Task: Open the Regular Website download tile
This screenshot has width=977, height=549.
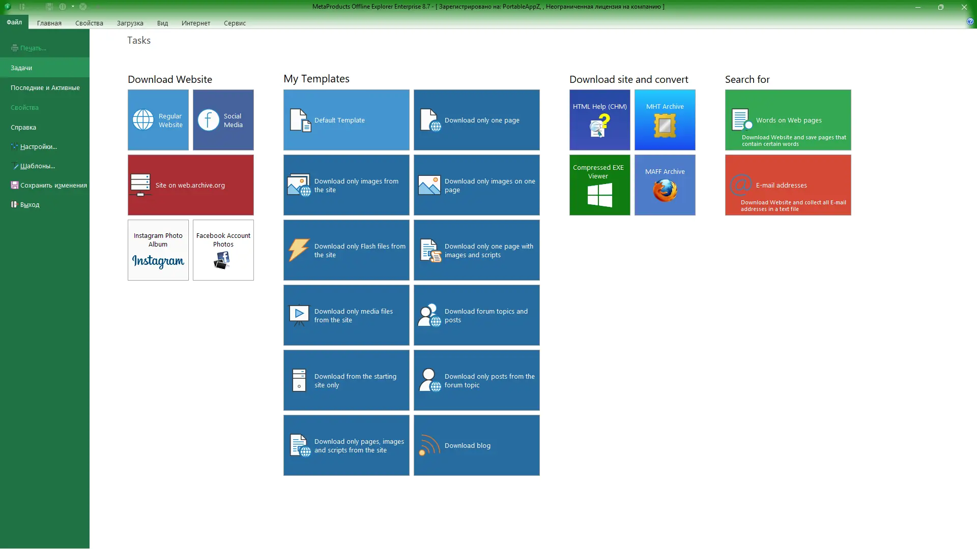Action: click(x=158, y=120)
